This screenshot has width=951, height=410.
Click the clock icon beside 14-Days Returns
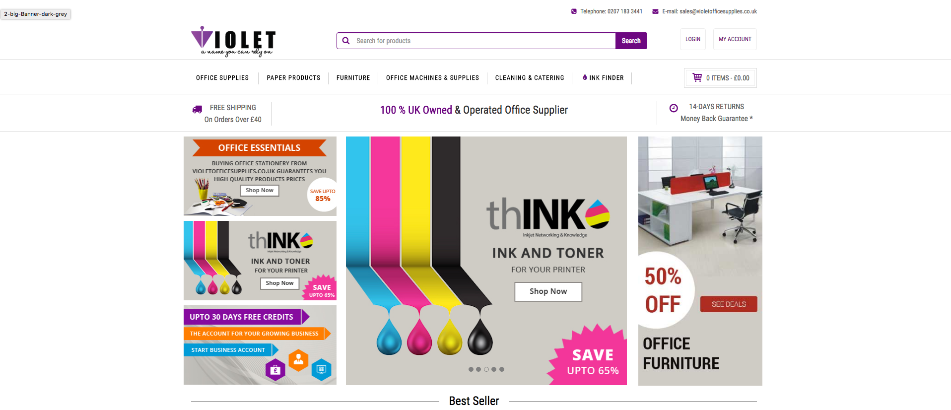coord(674,108)
